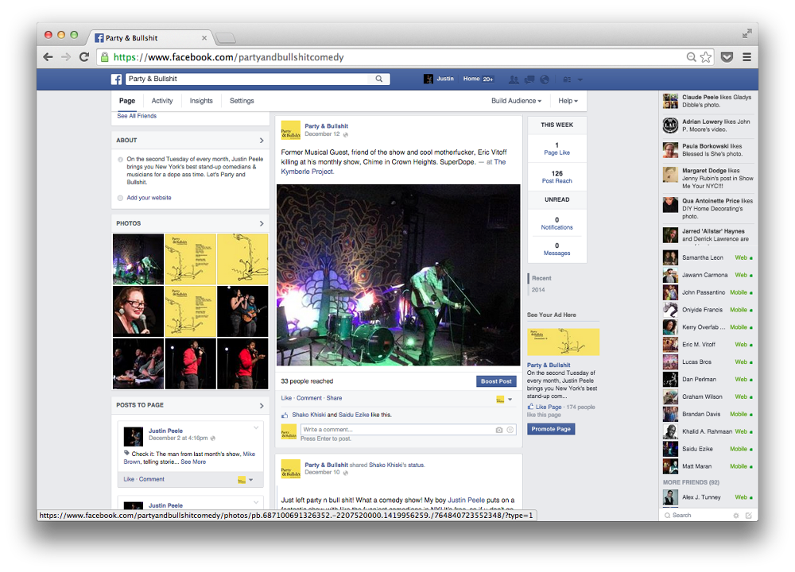
Task: Open Settings tab
Action: [x=242, y=101]
